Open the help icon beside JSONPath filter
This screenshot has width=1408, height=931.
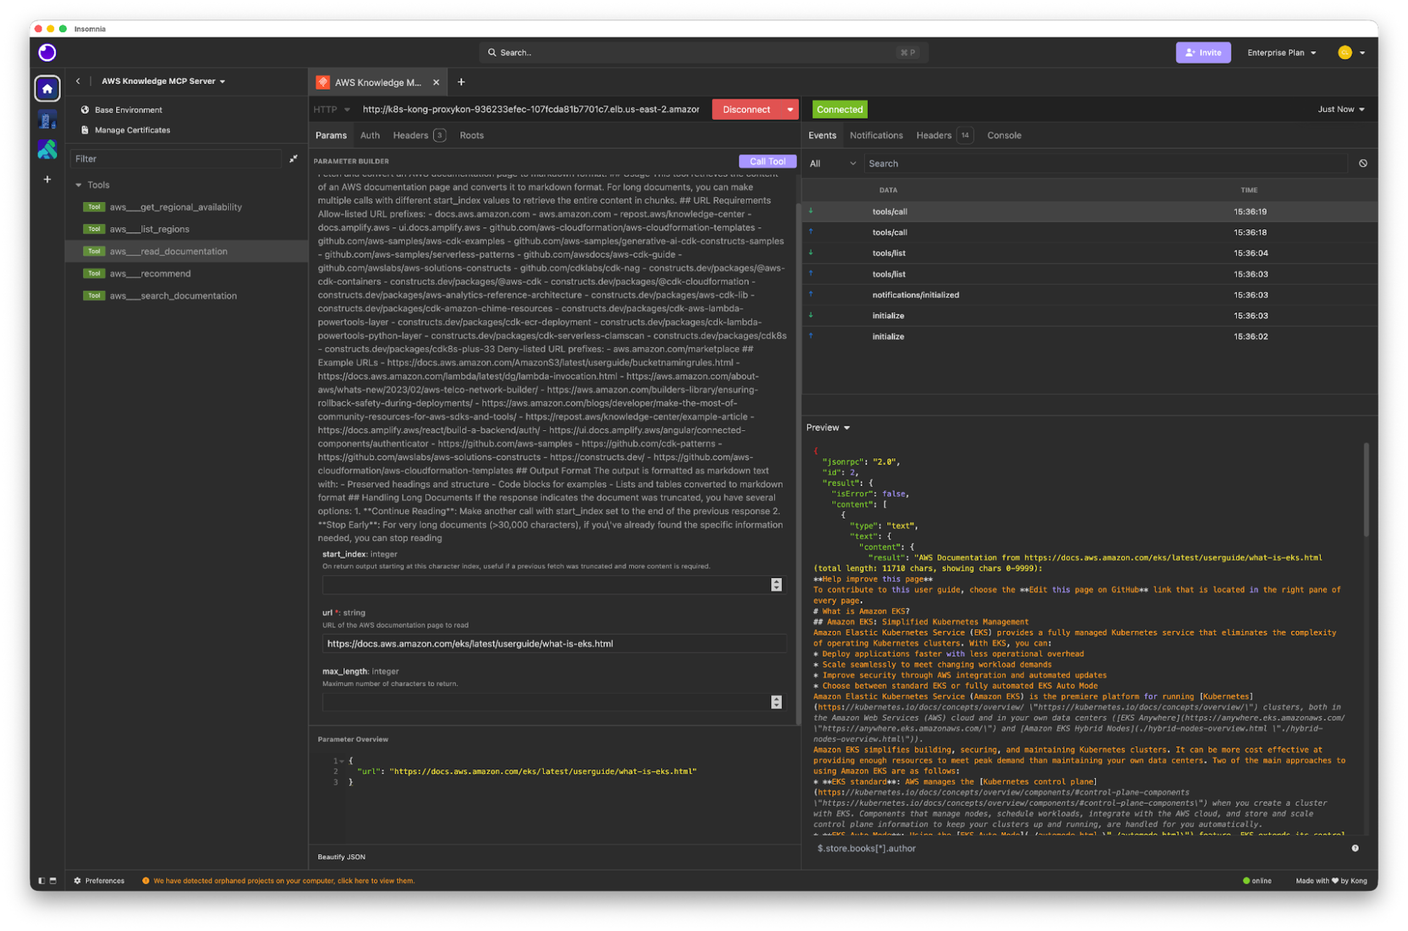(x=1355, y=848)
